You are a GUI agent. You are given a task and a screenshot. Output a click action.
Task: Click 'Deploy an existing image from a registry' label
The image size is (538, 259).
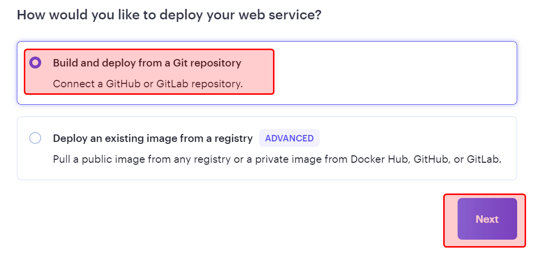click(153, 138)
